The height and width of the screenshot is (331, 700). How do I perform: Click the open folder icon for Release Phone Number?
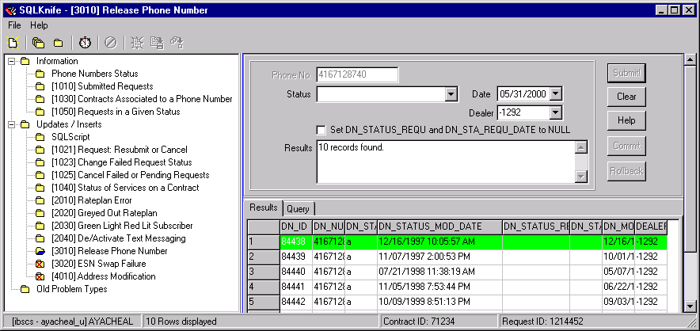[40, 251]
